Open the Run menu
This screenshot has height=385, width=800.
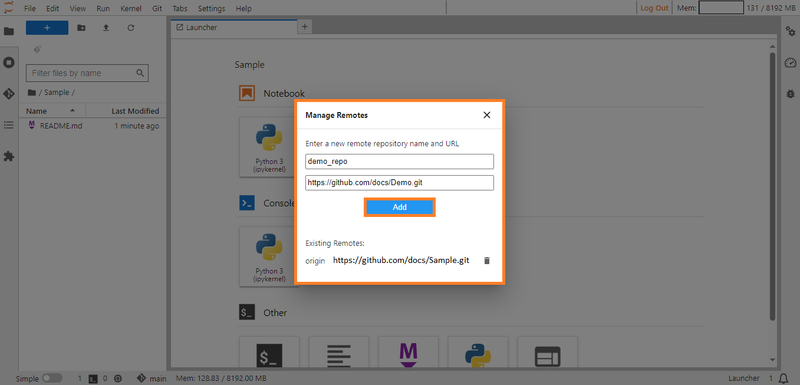pos(103,8)
